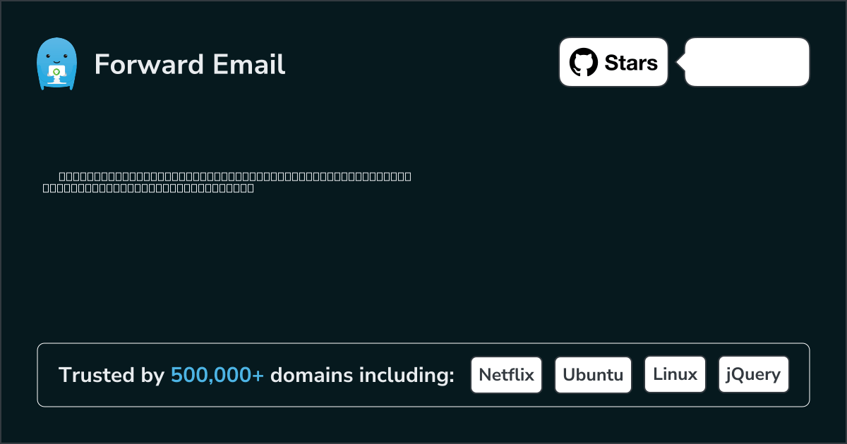Screen dimensions: 847x444
Task: Click the first line of placeholder box text
Action: pyautogui.click(x=234, y=176)
